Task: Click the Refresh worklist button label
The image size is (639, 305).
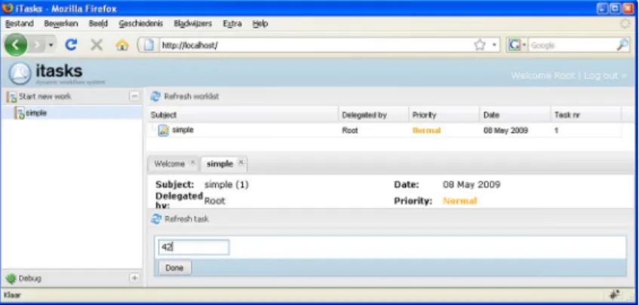Action: pos(192,96)
